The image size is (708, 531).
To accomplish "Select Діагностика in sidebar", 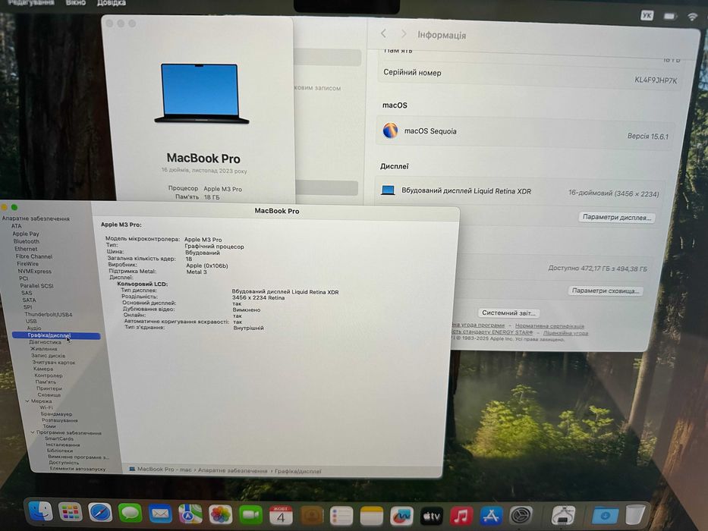I will tap(45, 342).
